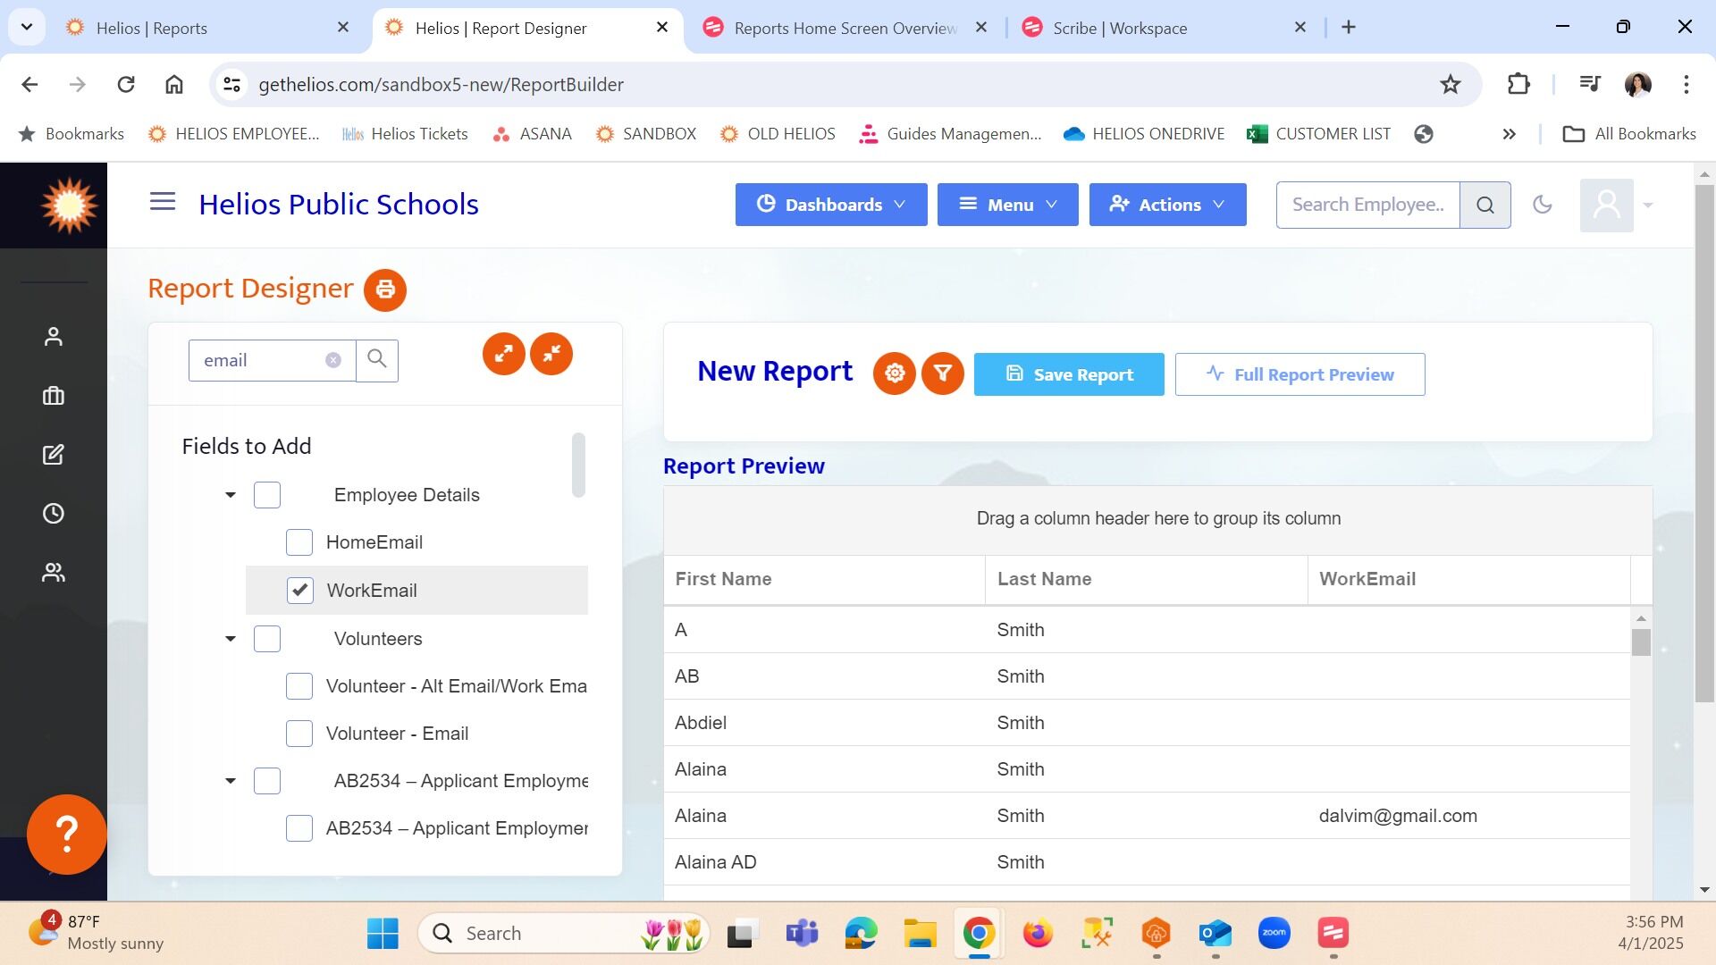Collapse the Employee Details tree group
Viewport: 1716px width, 965px height.
(x=231, y=495)
